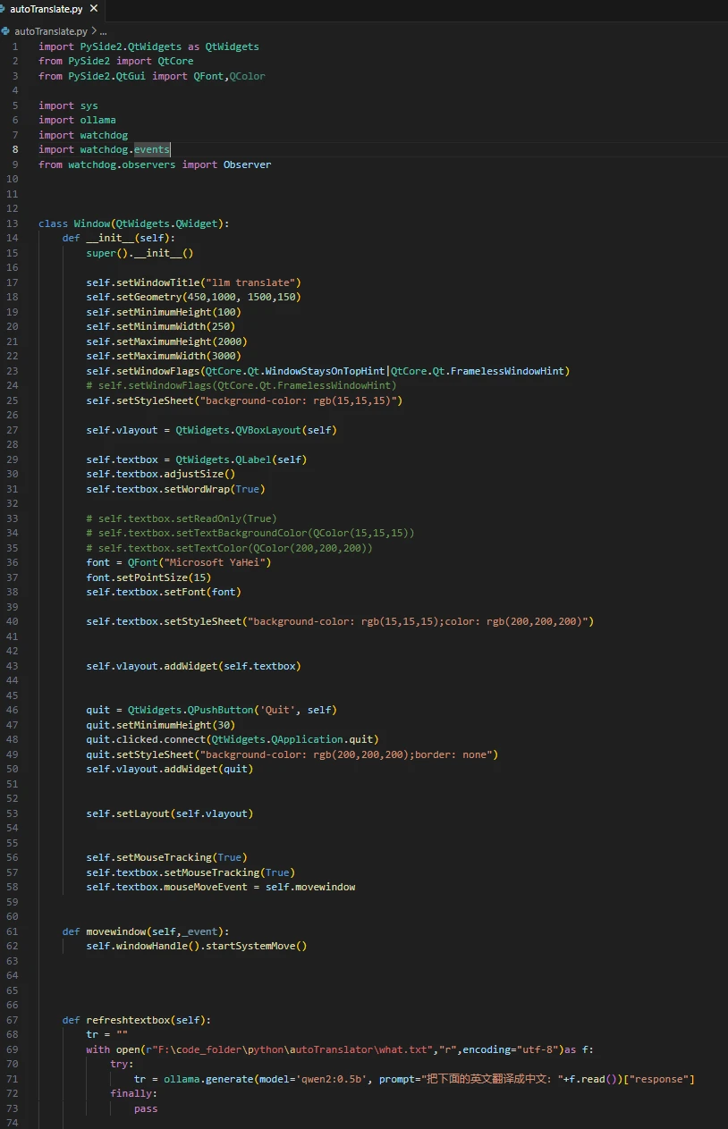728x1129 pixels.
Task: Click the 'QLabel' class reference
Action: (x=253, y=459)
